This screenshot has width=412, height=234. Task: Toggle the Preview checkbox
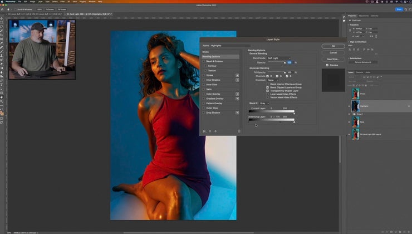327,65
